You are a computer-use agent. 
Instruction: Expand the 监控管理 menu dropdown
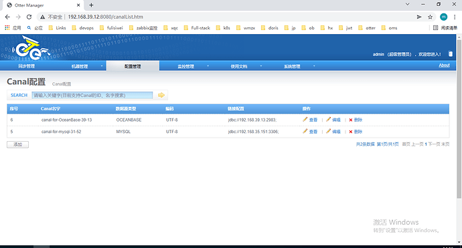tap(208, 66)
